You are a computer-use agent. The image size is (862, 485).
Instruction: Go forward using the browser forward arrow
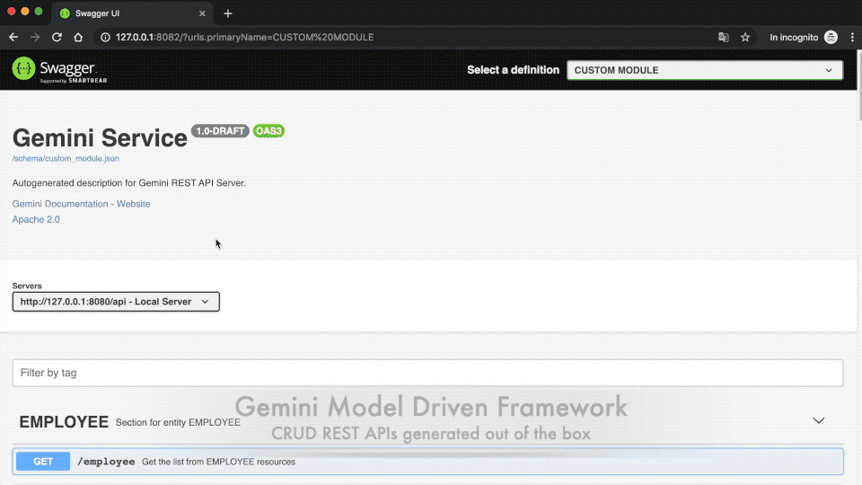[x=35, y=38]
